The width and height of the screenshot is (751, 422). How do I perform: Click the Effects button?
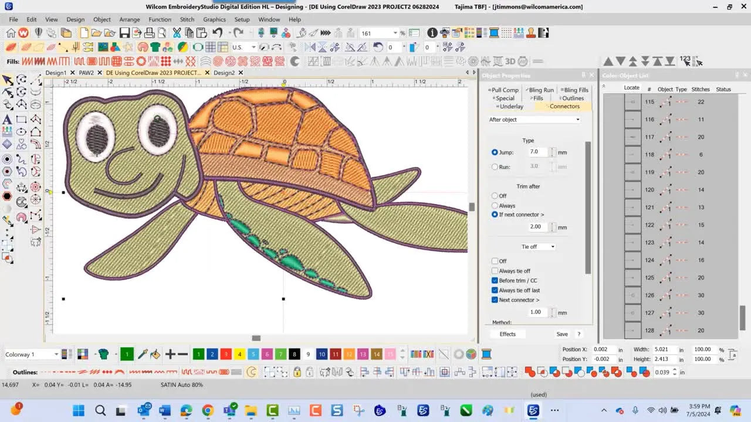tap(508, 334)
